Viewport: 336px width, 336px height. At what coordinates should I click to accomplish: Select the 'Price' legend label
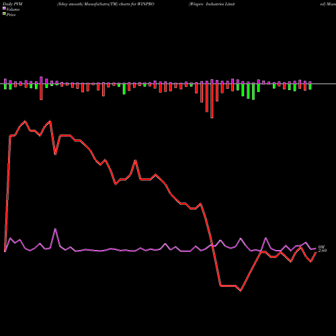click(x=11, y=15)
